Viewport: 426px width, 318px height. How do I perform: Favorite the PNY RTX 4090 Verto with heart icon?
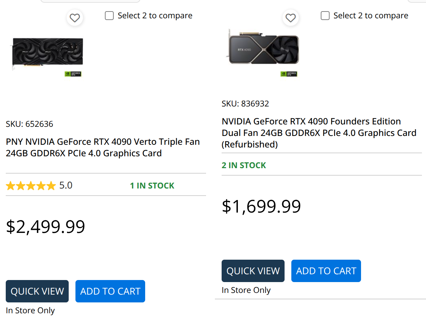(75, 18)
